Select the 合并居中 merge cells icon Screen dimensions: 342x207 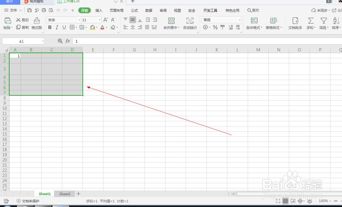(x=171, y=22)
